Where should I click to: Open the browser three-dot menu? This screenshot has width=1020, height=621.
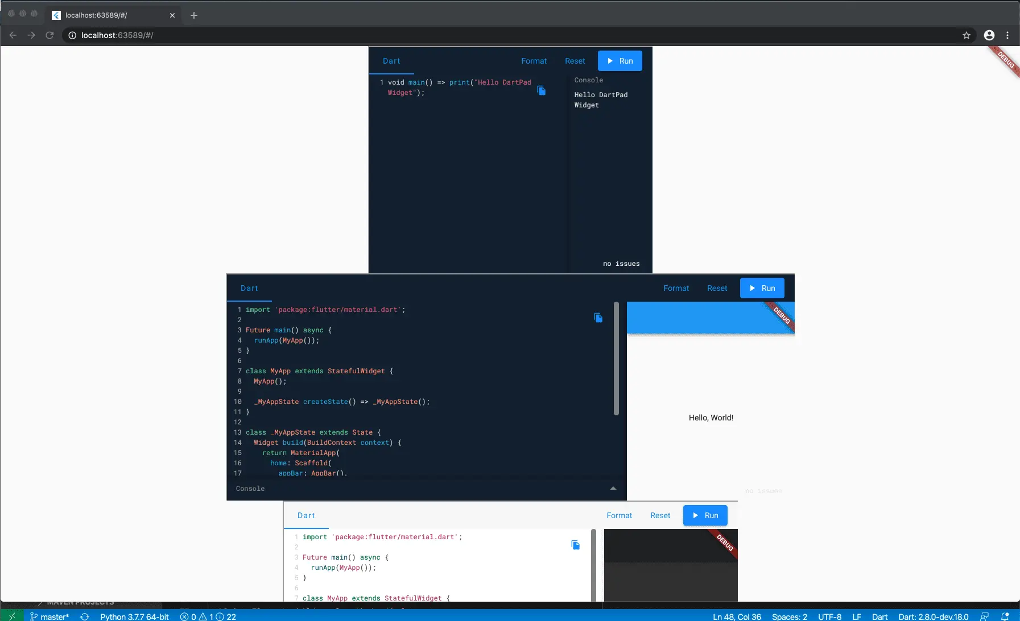tap(1007, 35)
